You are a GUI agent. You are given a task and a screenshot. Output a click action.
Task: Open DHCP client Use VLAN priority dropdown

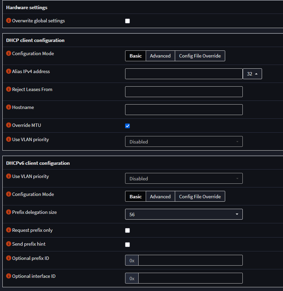(x=184, y=142)
